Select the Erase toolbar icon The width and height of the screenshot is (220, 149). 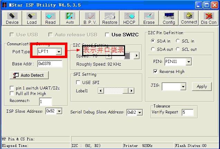click(149, 18)
